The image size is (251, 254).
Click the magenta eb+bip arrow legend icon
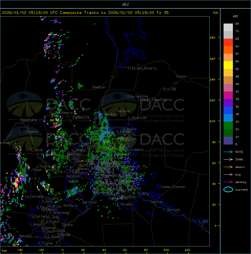coord(228,182)
